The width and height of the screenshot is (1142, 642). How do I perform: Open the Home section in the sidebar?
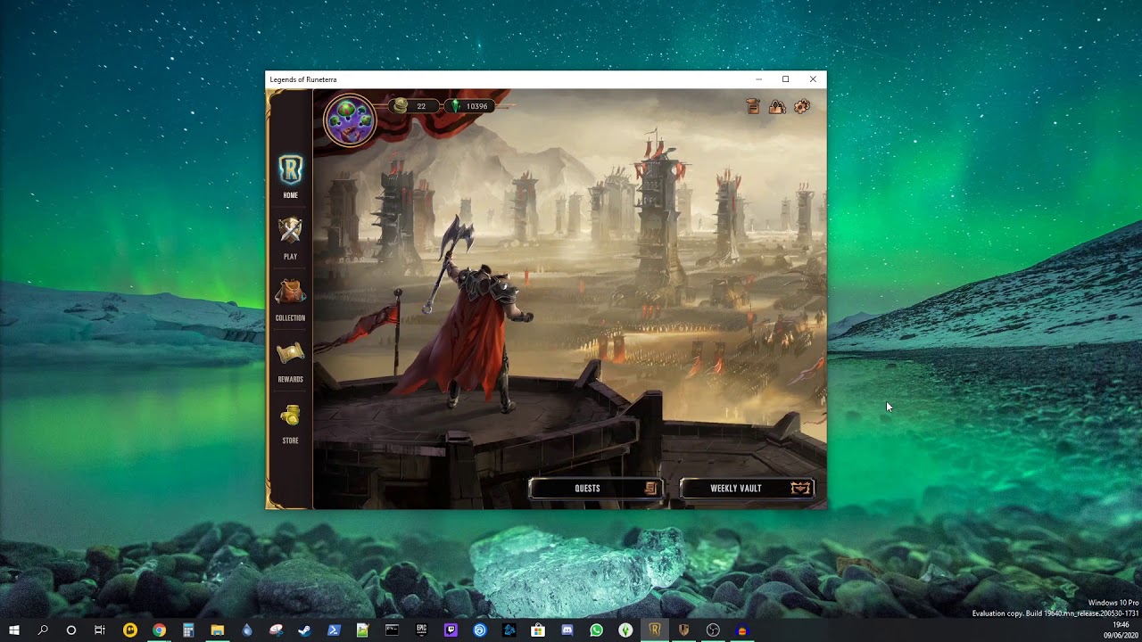point(290,177)
